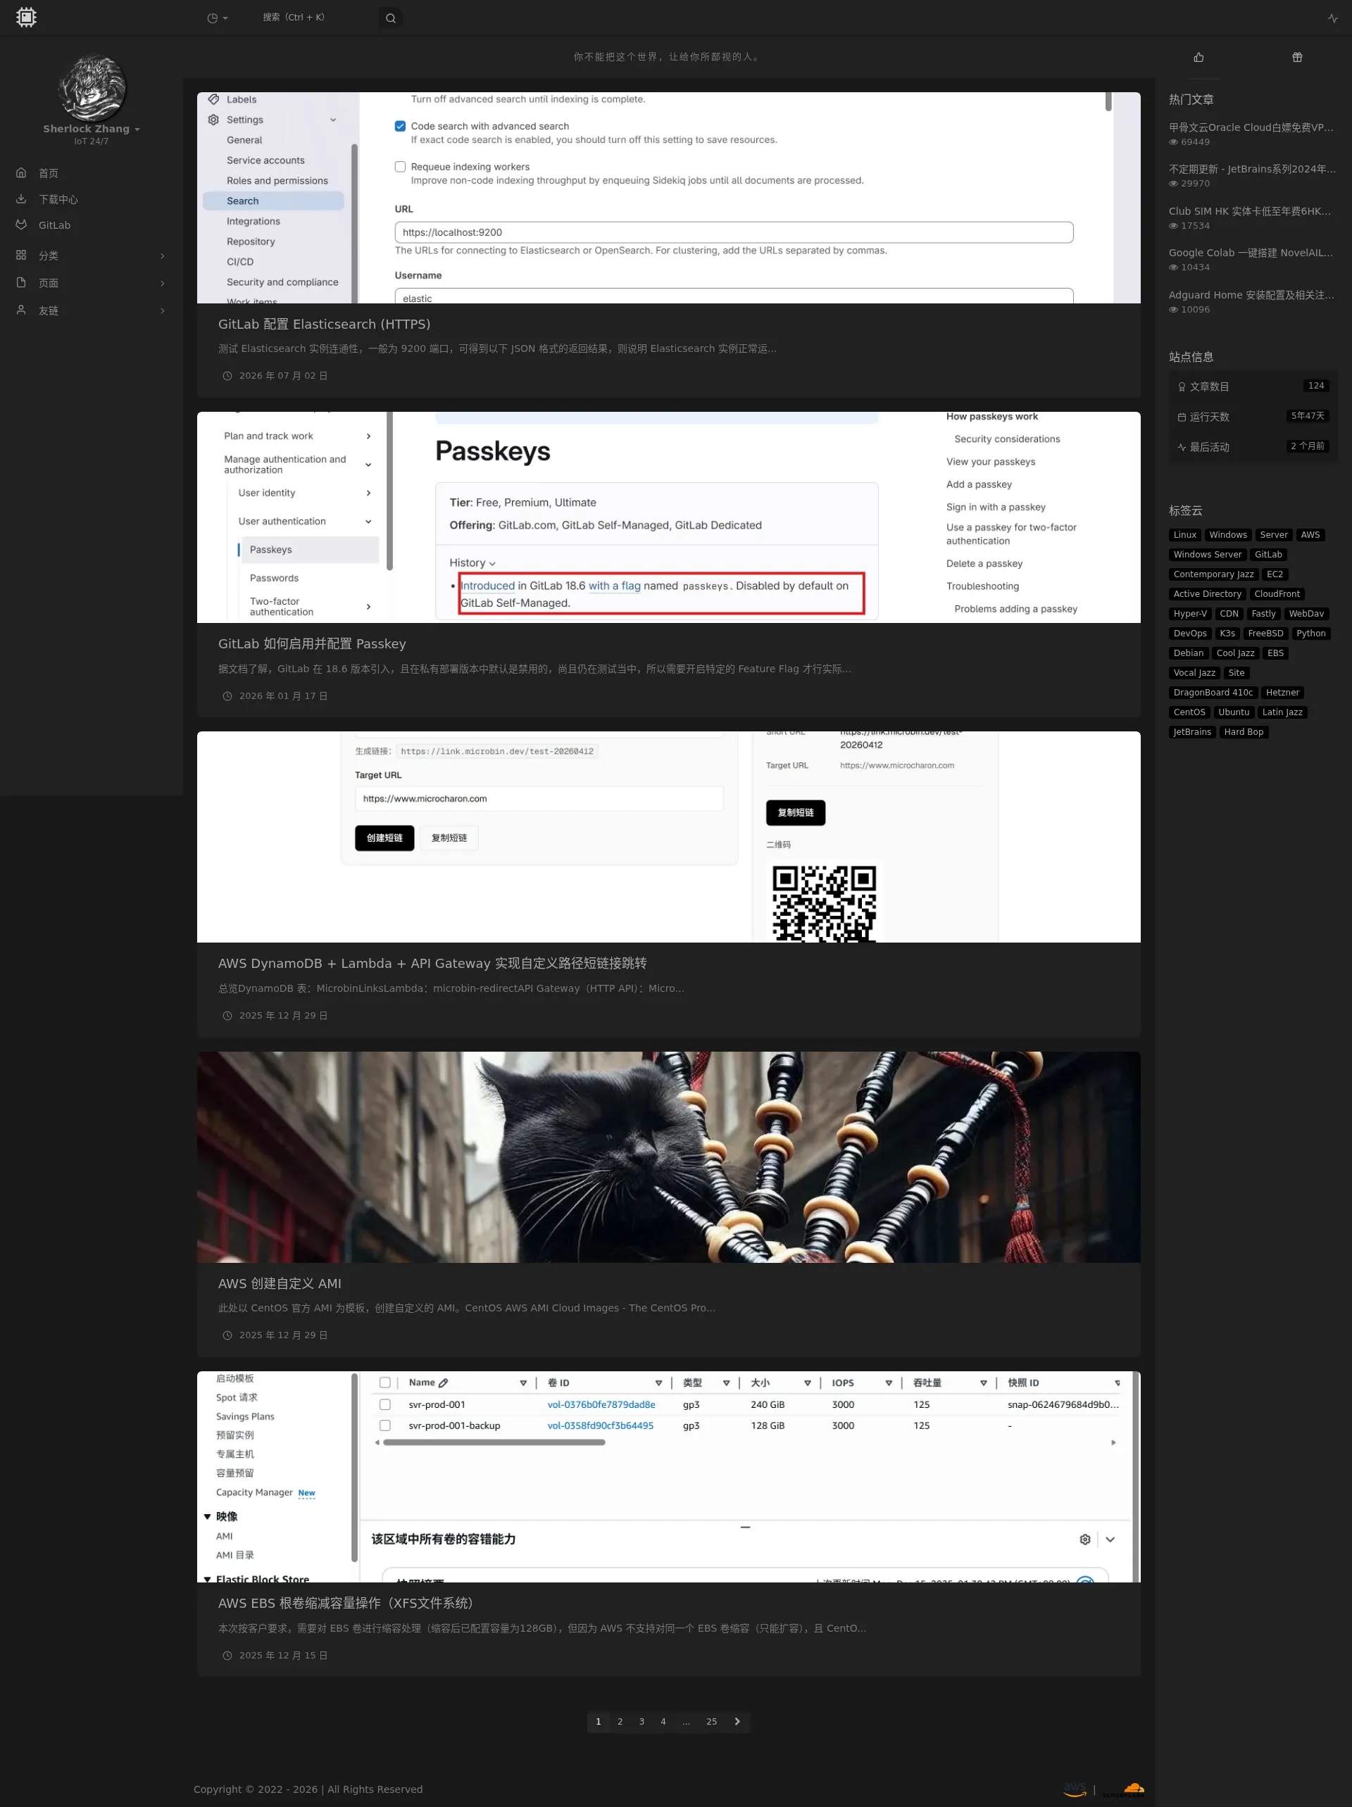Screen dimensions: 1352x1807
Task: Go to page 3 of posts
Action: pyautogui.click(x=641, y=1721)
